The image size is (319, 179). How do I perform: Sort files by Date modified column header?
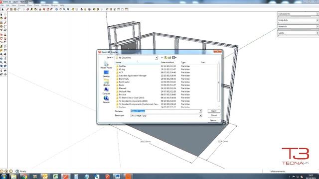(x=167, y=63)
